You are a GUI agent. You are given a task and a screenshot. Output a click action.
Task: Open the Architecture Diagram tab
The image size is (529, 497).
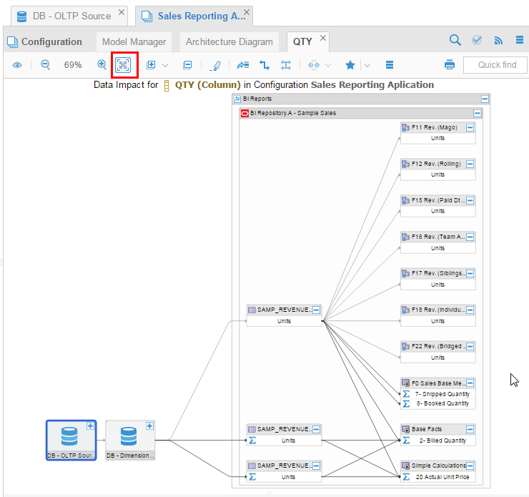click(x=229, y=41)
